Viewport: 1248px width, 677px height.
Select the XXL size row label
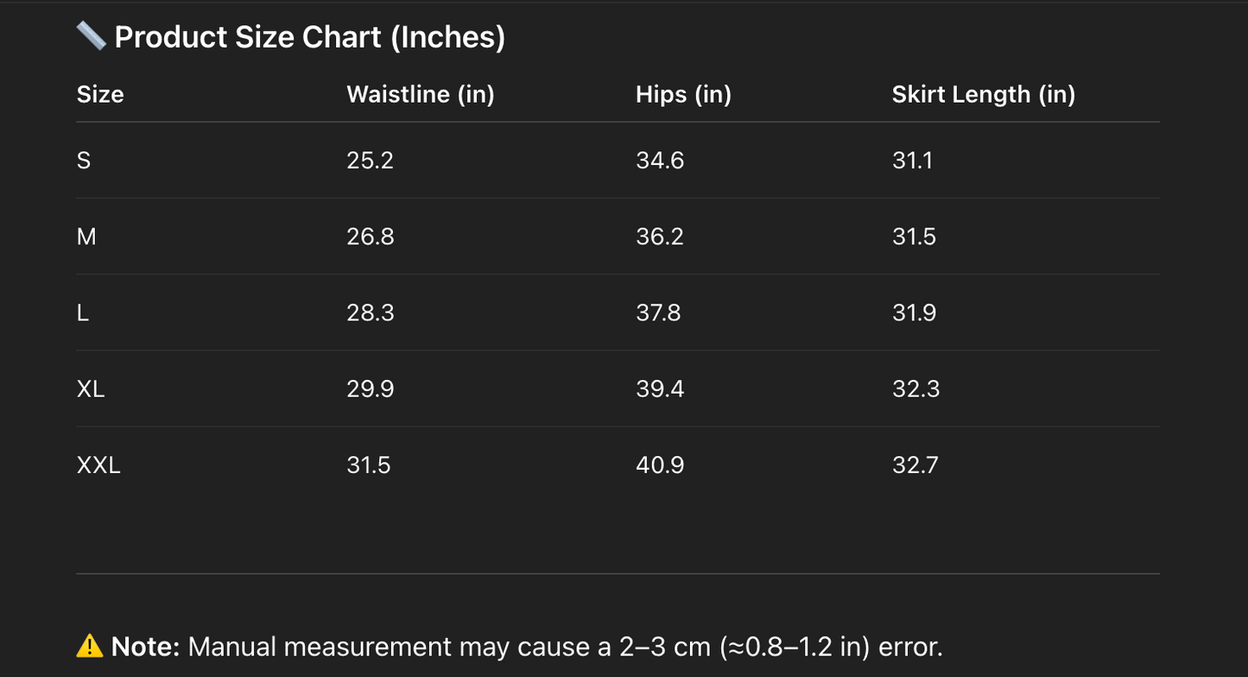tap(98, 465)
